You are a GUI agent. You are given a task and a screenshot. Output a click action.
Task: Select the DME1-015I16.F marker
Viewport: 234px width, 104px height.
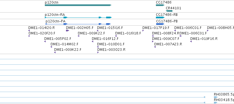point(98,31)
